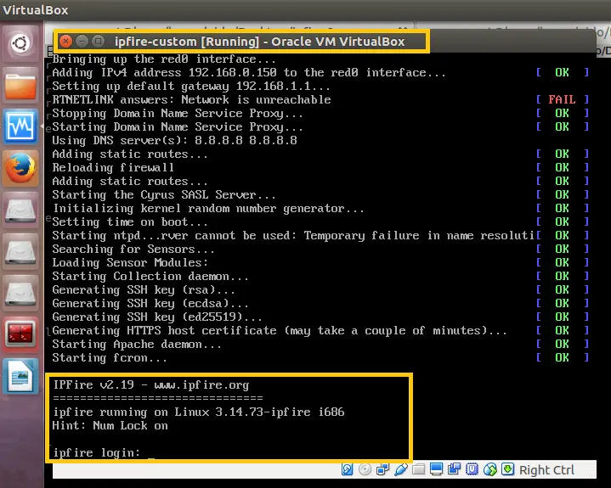Click the Starting the Cyrus SASL Server line
Image resolution: width=611 pixels, height=488 pixels.
[x=164, y=194]
